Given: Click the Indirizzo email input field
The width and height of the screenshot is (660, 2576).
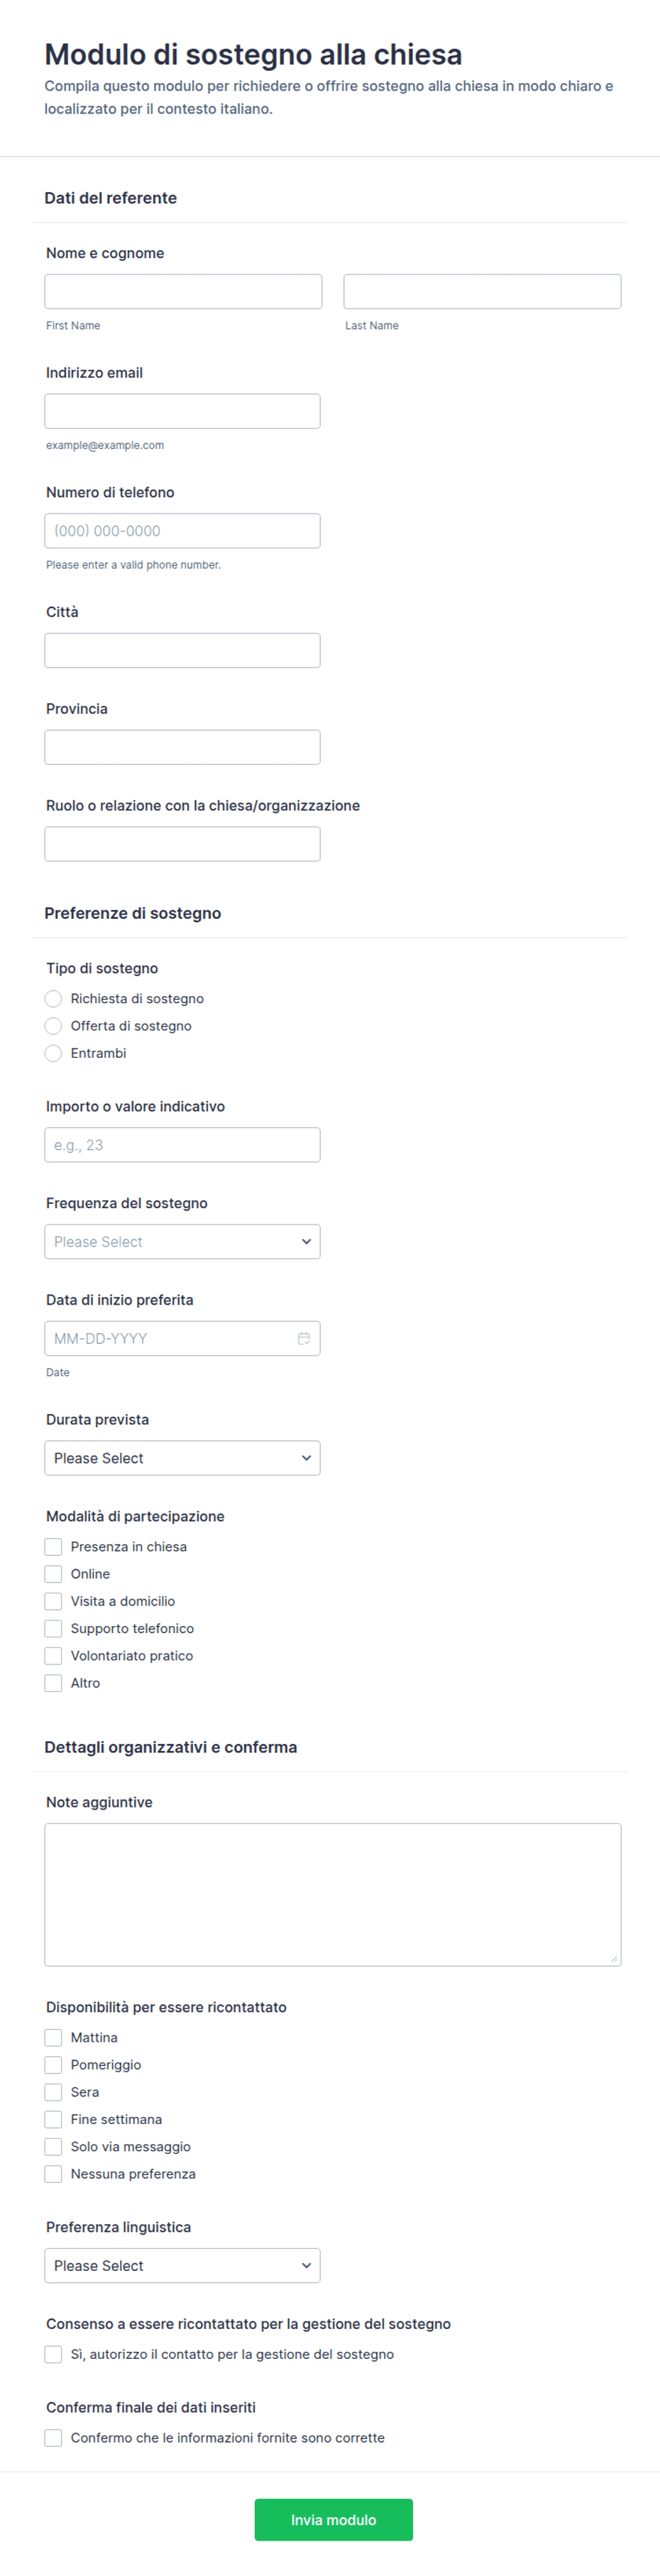Looking at the screenshot, I should coord(182,411).
